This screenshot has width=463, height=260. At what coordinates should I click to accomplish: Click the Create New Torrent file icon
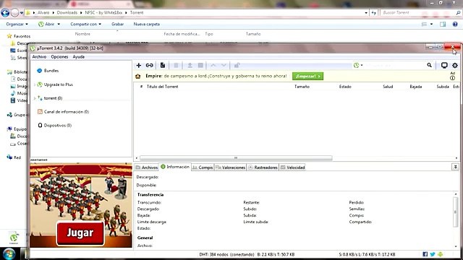pyautogui.click(x=162, y=65)
